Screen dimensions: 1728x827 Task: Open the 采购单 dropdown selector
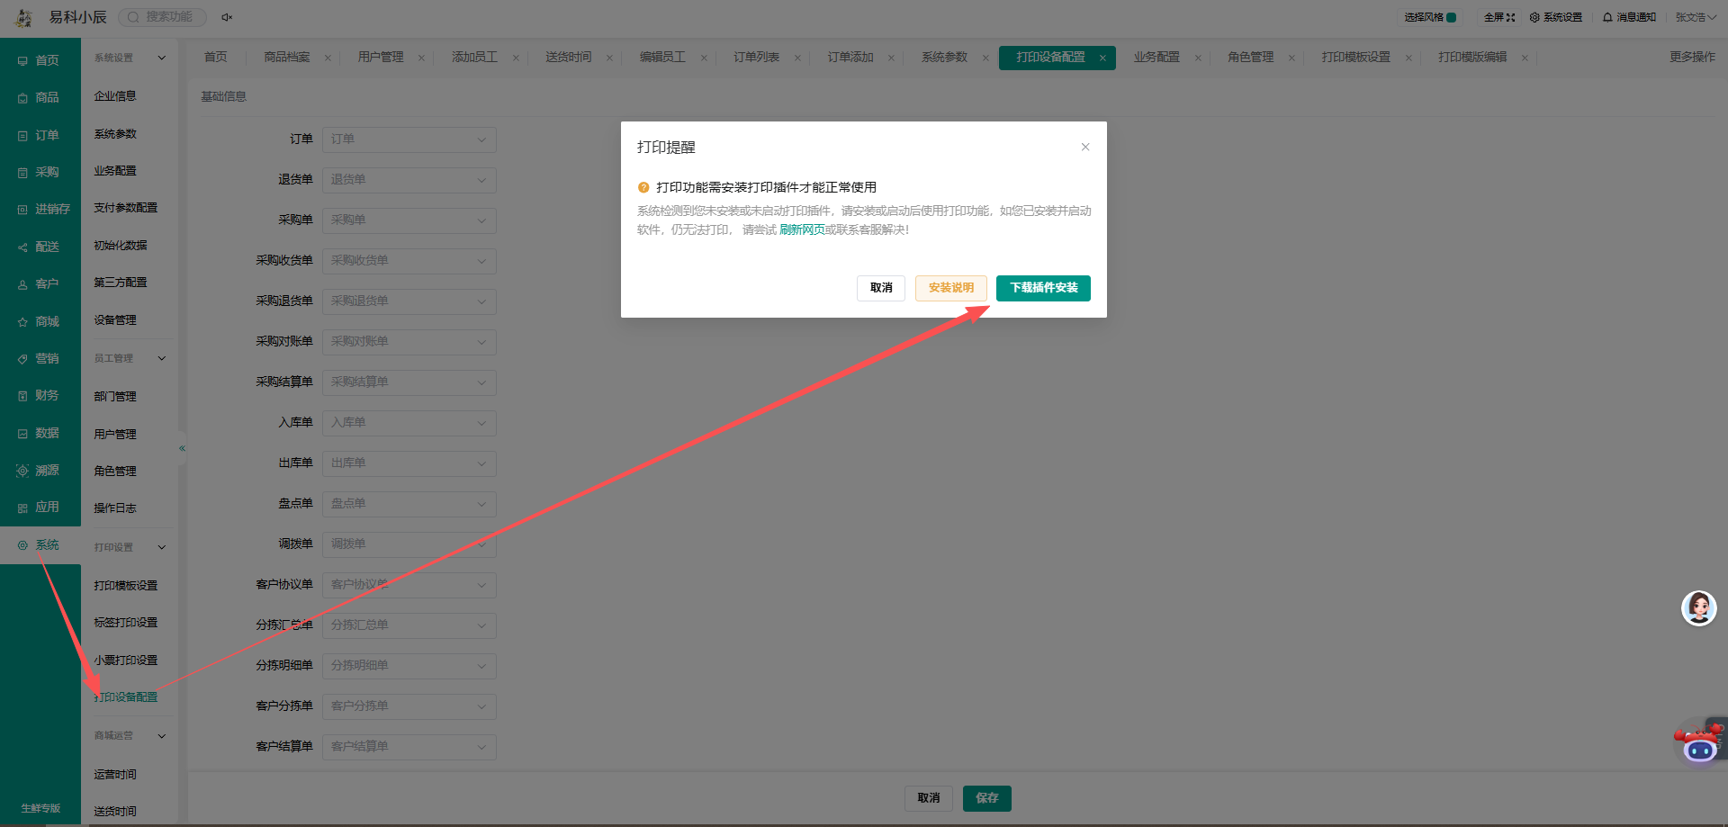pos(409,220)
